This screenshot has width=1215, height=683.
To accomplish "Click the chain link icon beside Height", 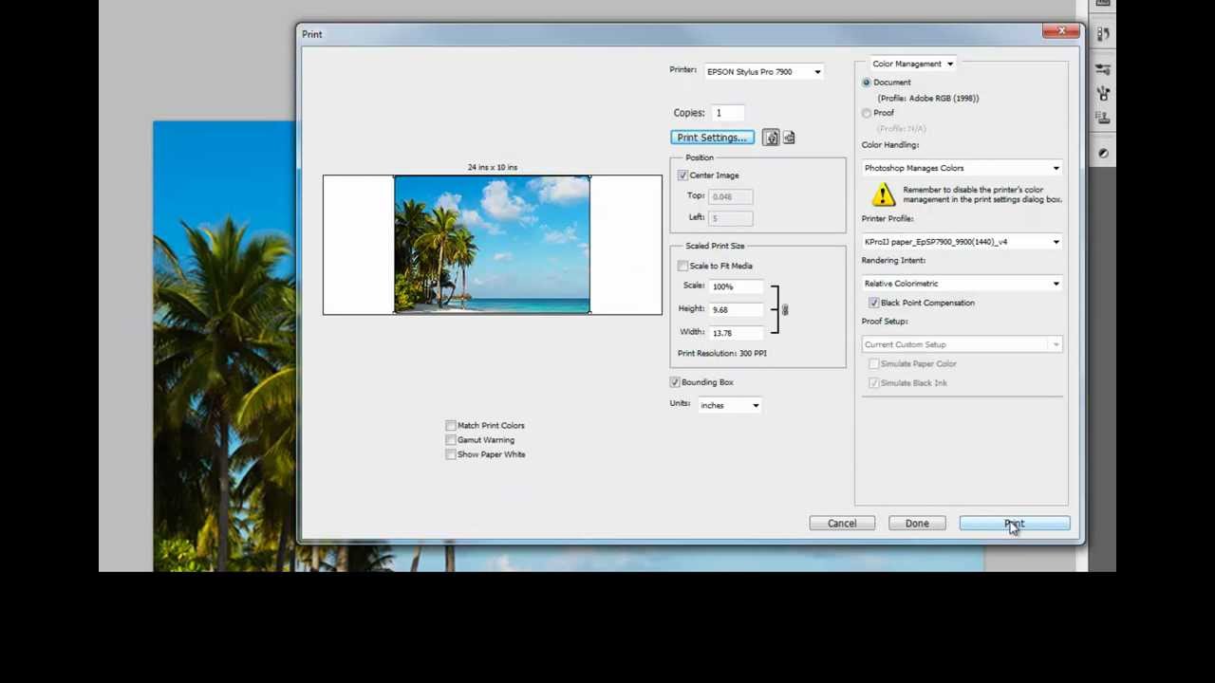I will pyautogui.click(x=785, y=310).
